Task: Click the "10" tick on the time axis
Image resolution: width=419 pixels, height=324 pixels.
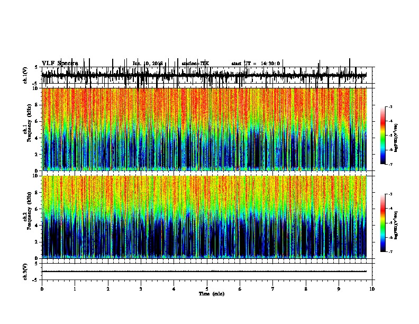Action: pos(372,289)
